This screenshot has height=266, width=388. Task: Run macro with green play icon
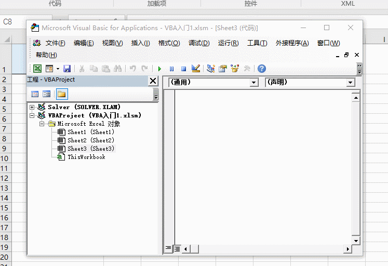click(159, 69)
